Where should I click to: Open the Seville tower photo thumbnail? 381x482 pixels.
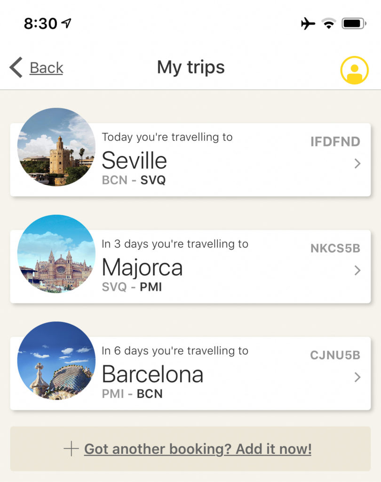(x=56, y=147)
